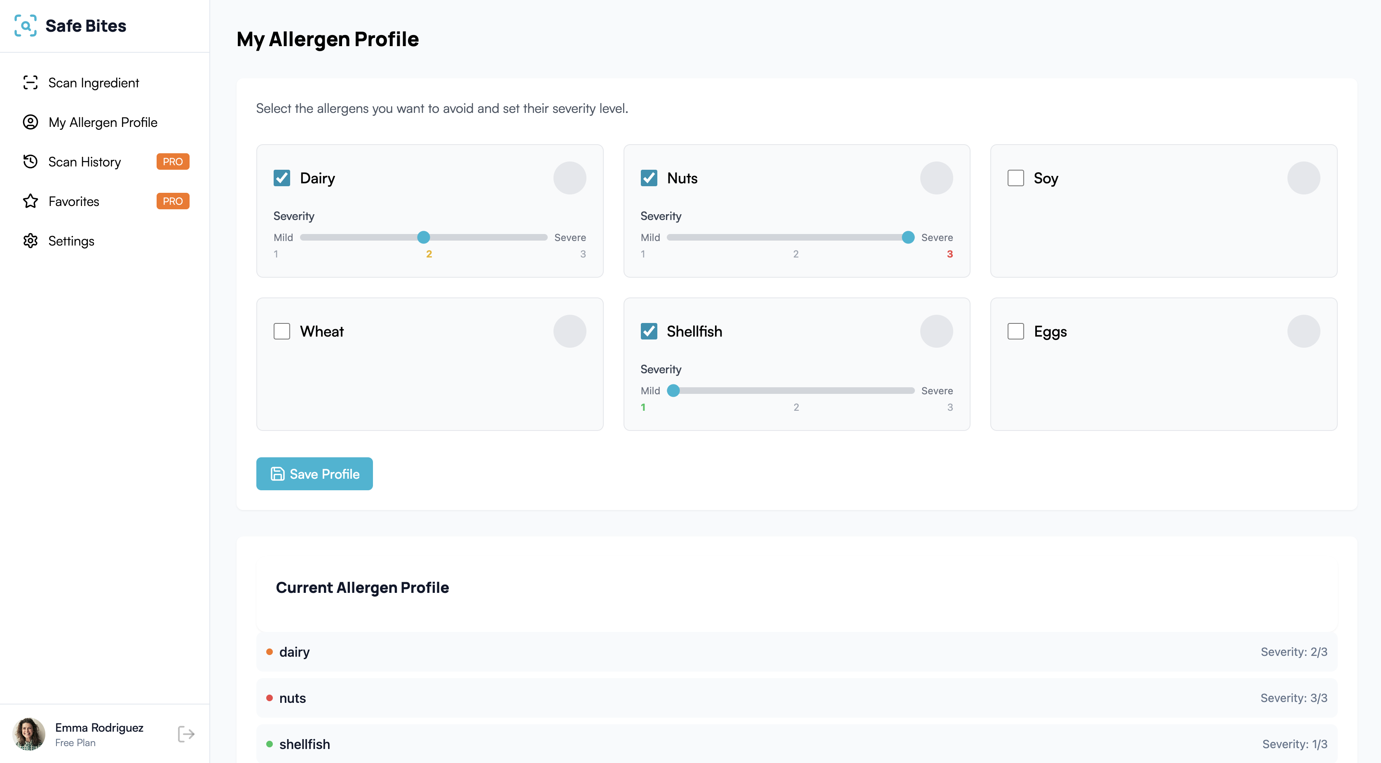Click the Nuts severity slider handle
This screenshot has height=763, width=1381.
(x=907, y=237)
